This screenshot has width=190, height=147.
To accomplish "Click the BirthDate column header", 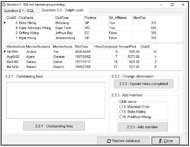I will click(84, 47).
